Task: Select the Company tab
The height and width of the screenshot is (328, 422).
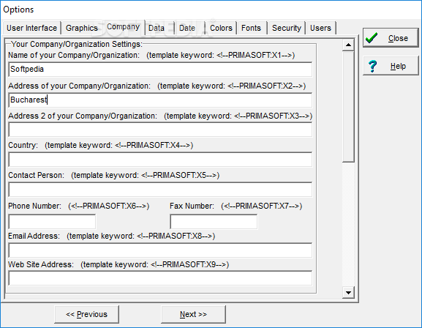Action: tap(124, 27)
